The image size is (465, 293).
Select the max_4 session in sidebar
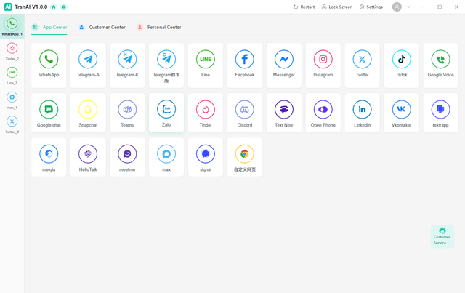click(12, 100)
